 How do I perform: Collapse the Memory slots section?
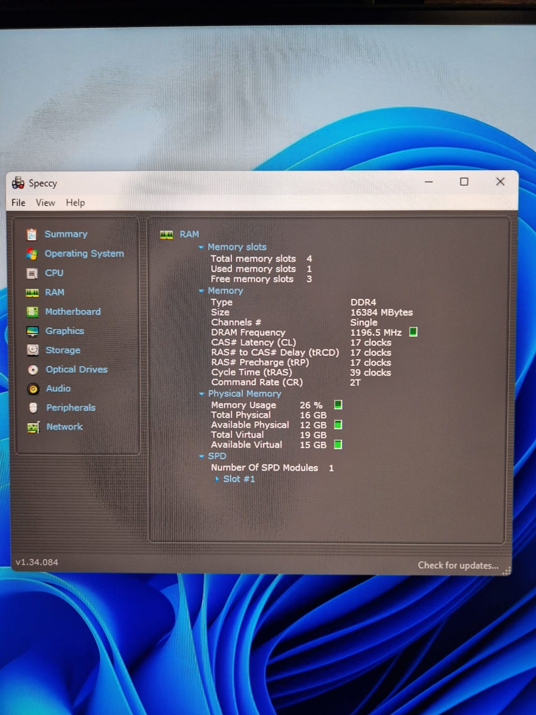point(202,247)
